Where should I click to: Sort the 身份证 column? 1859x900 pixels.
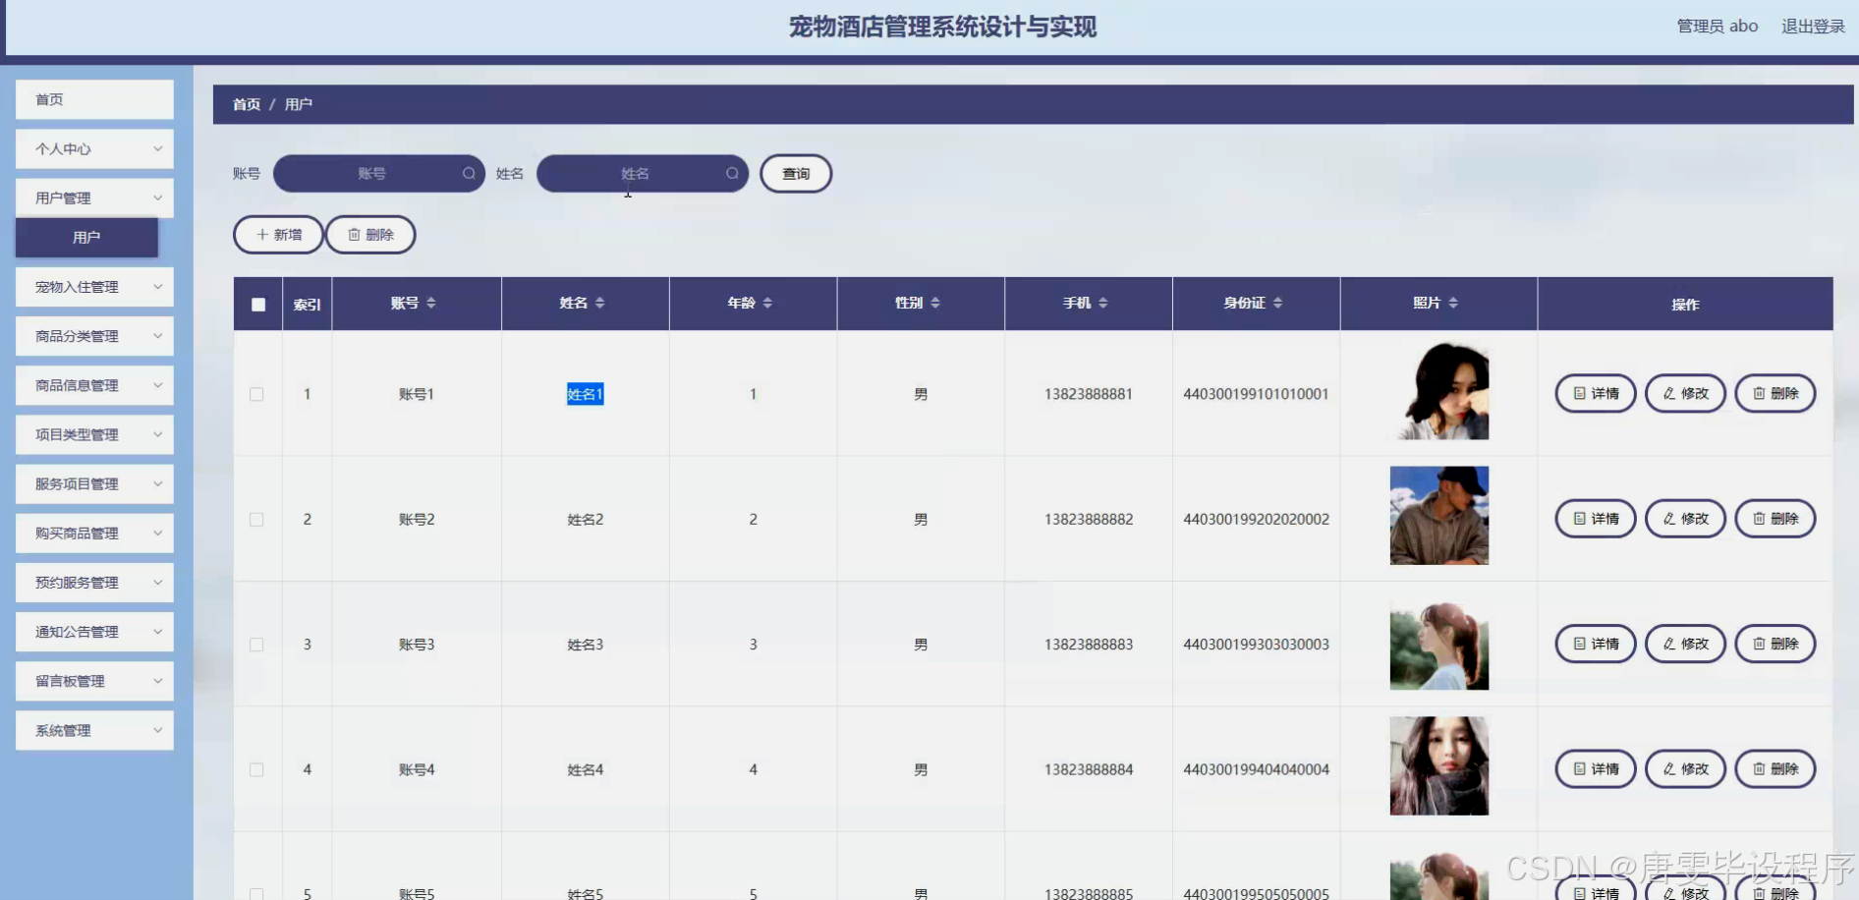1277,303
